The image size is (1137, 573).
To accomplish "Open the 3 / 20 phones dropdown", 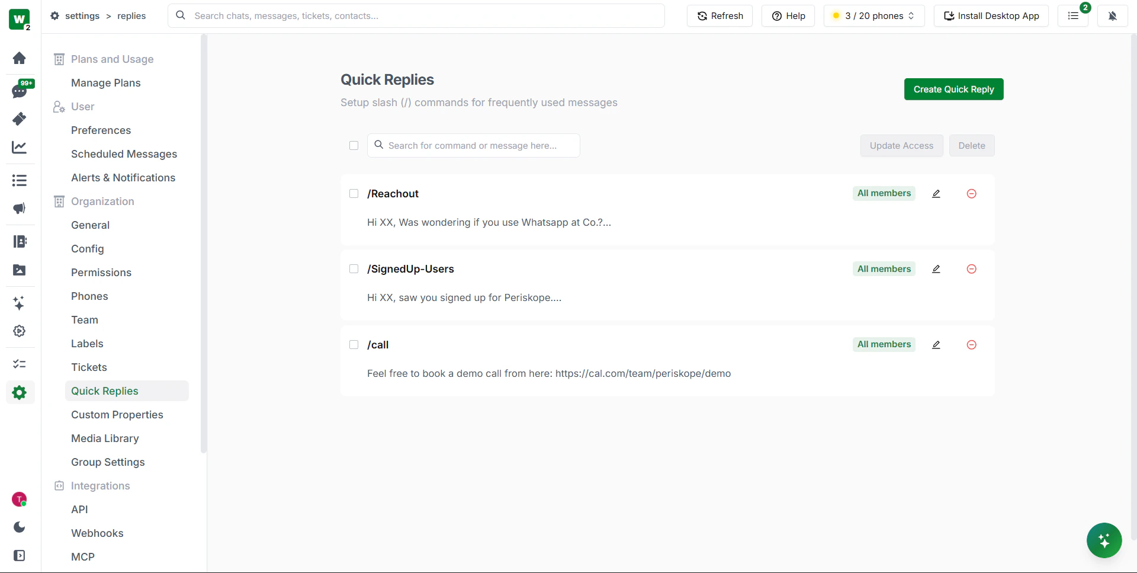I will tap(873, 16).
